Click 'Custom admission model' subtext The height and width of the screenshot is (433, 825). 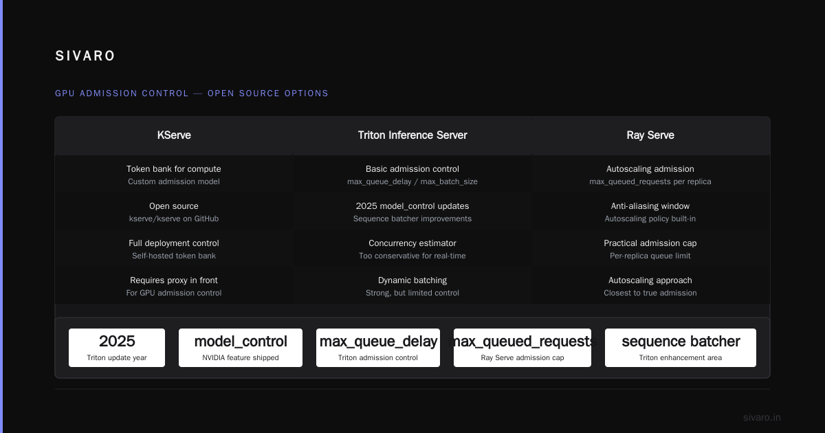point(174,182)
